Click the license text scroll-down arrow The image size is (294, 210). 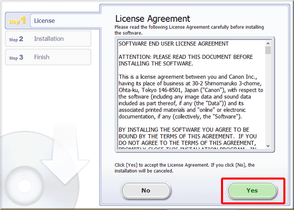pyautogui.click(x=268, y=146)
